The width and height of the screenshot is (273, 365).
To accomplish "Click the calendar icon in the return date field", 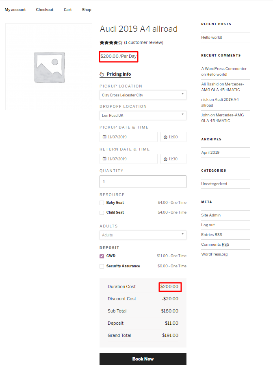I will 104,159.
